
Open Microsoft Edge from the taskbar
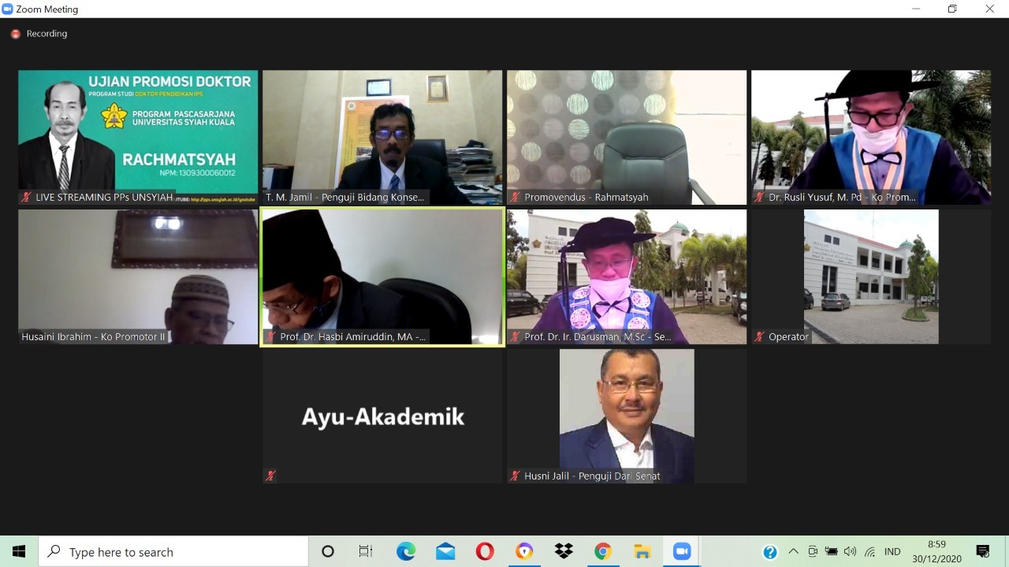point(406,552)
